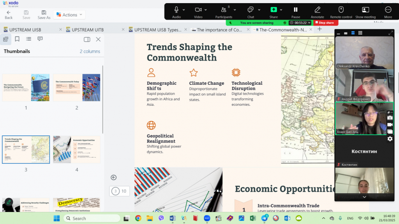Click the previous view arrow icon
The height and width of the screenshot is (224, 399).
click(114, 177)
